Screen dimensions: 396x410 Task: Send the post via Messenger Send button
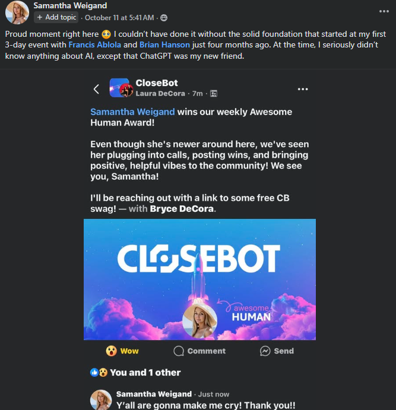pos(277,351)
